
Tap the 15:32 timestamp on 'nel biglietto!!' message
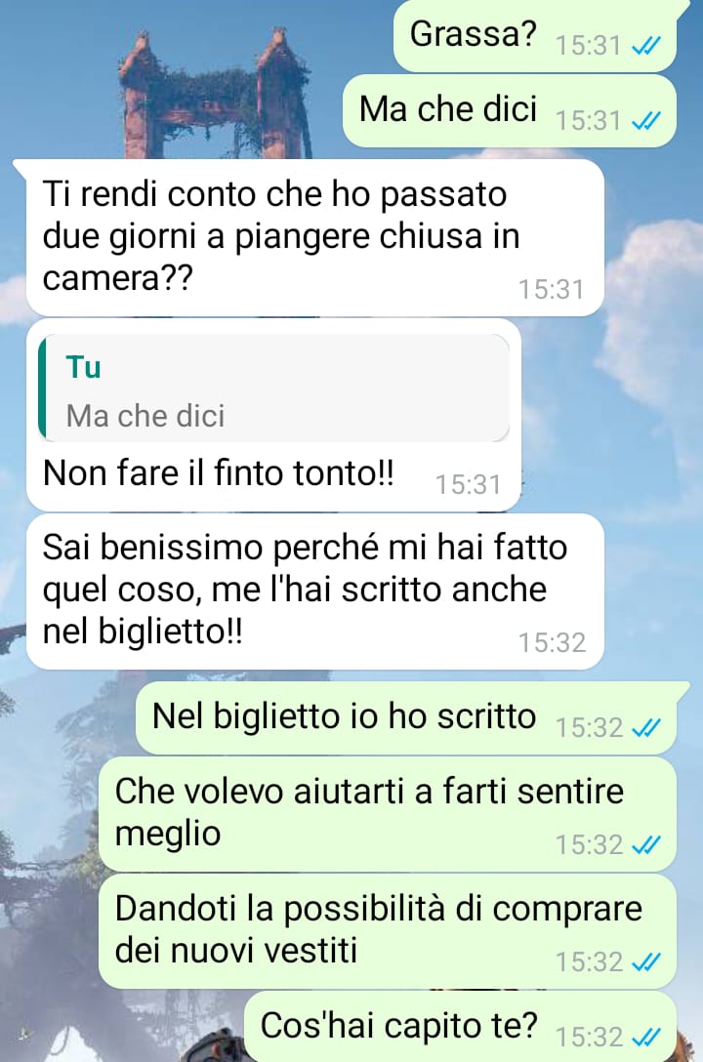coord(552,642)
